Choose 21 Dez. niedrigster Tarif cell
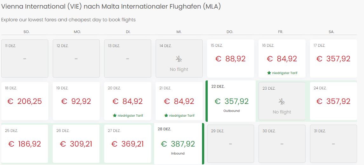Screen dimensions: 364x165 179,101
